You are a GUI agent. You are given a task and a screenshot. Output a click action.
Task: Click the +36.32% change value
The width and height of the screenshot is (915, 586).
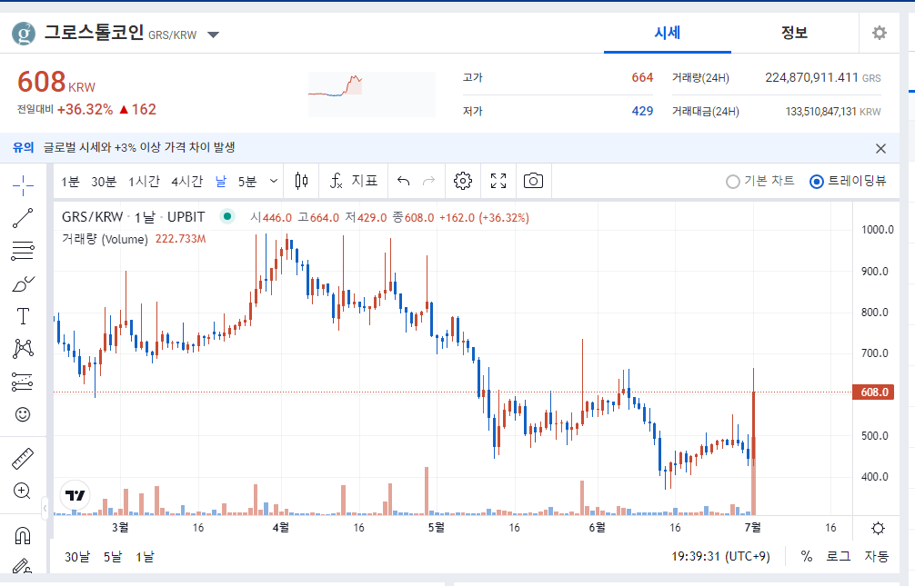(x=85, y=110)
